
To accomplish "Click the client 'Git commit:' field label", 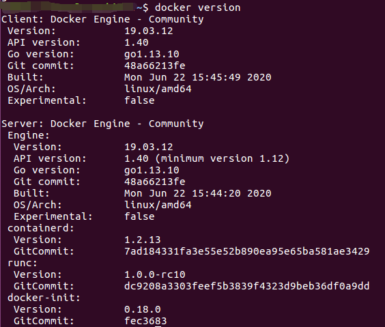I will (41, 66).
